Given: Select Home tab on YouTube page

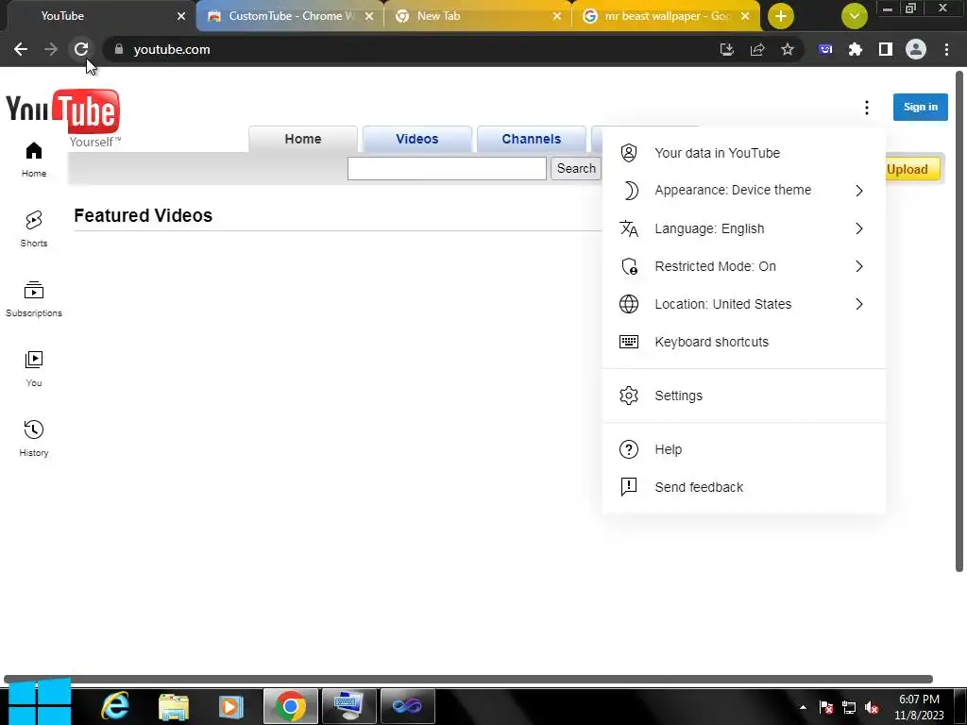Looking at the screenshot, I should [303, 140].
